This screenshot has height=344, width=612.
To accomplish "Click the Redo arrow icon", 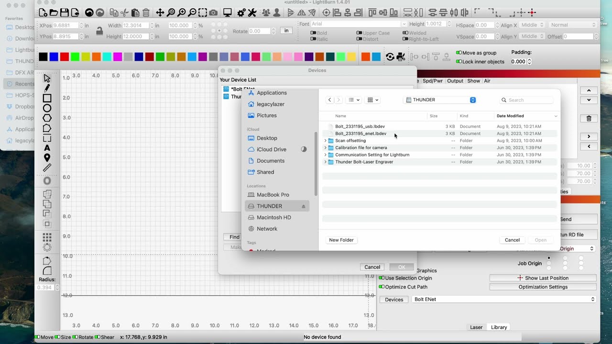I will 100,12.
